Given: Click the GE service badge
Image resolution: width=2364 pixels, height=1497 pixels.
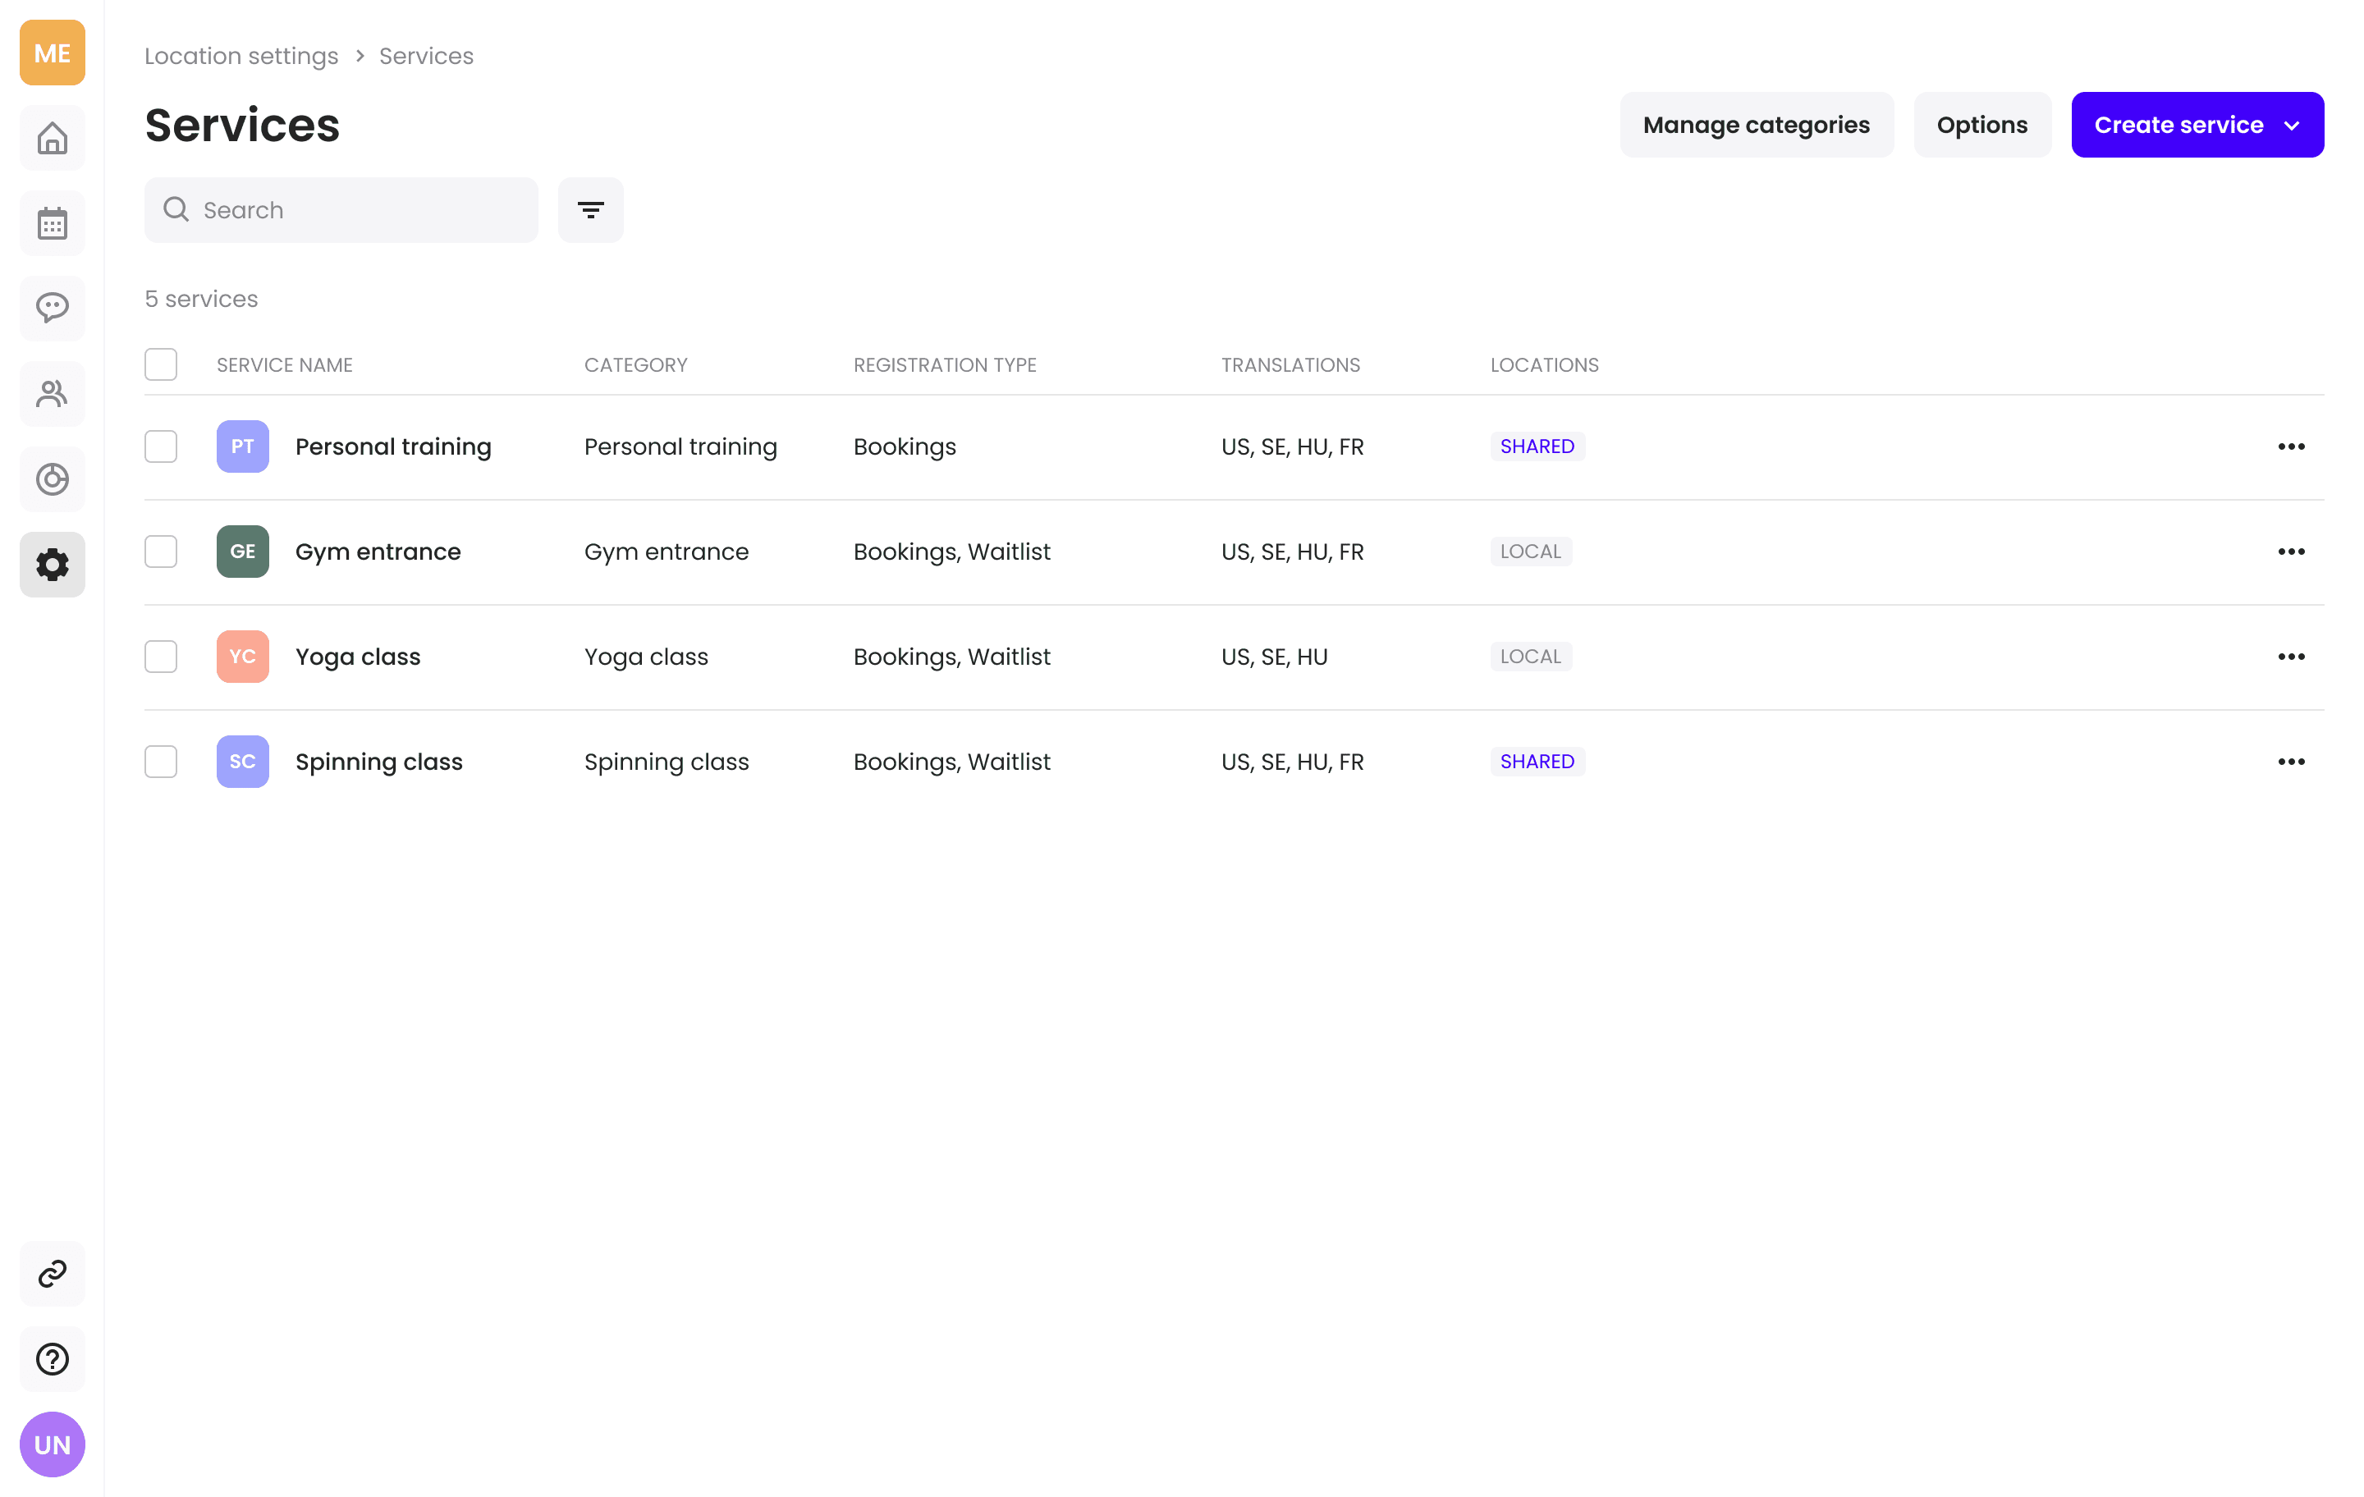Looking at the screenshot, I should coord(242,552).
